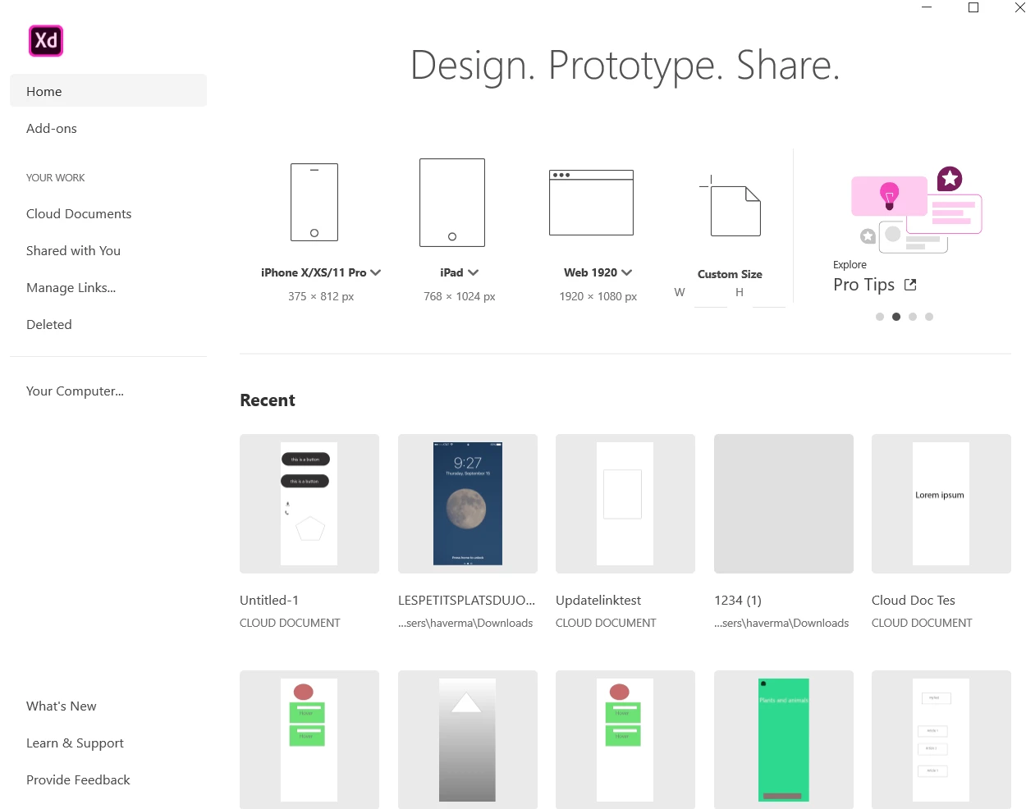Screen dimensions: 1026x809
Task: Open the Cloud Doc Tes thumbnail
Action: coord(941,504)
